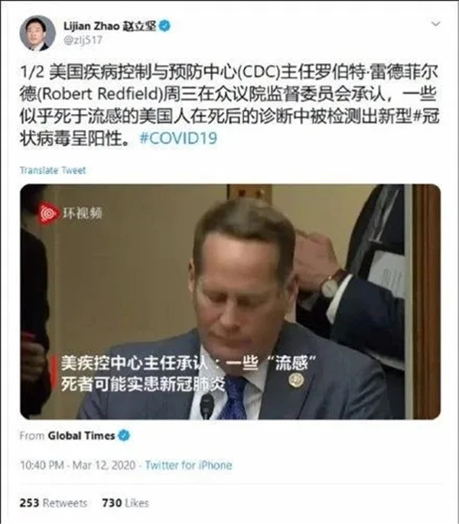Open the Global Times source account
The height and width of the screenshot is (524, 459).
[x=81, y=436]
